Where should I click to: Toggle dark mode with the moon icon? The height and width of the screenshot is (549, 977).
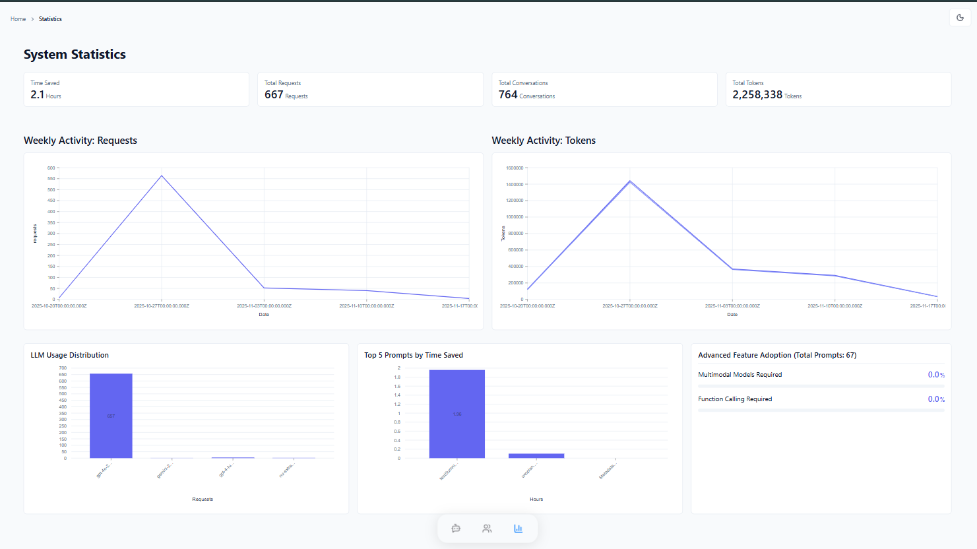tap(960, 18)
